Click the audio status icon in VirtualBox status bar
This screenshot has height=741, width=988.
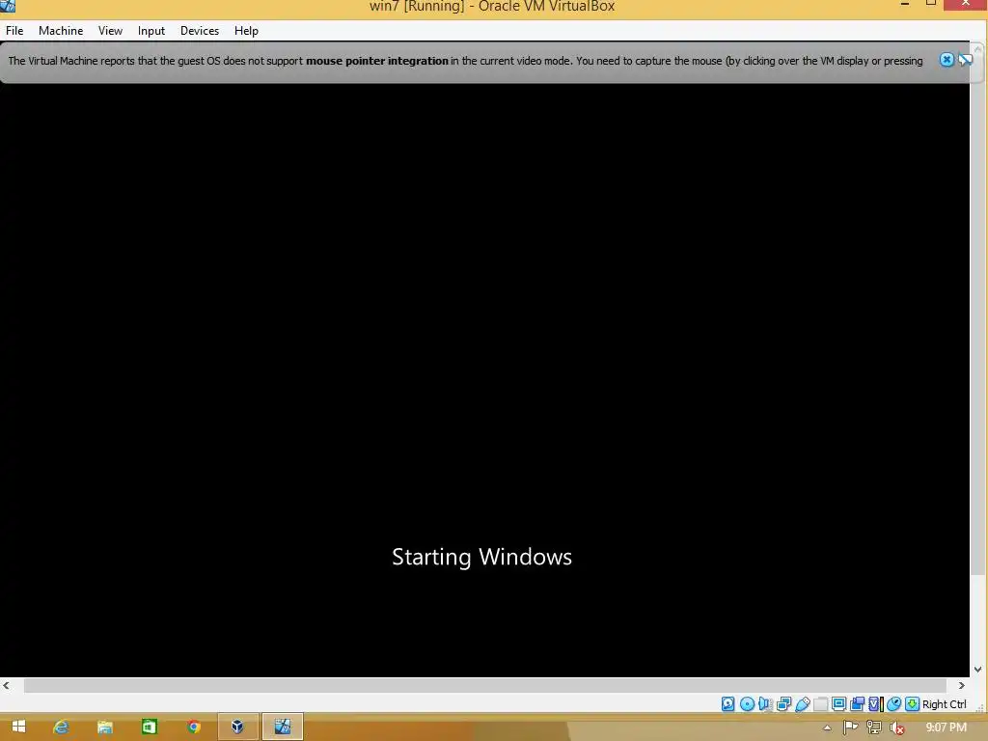point(765,703)
